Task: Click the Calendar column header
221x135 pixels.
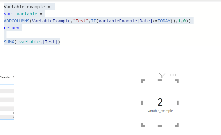Action: (x=5, y=77)
